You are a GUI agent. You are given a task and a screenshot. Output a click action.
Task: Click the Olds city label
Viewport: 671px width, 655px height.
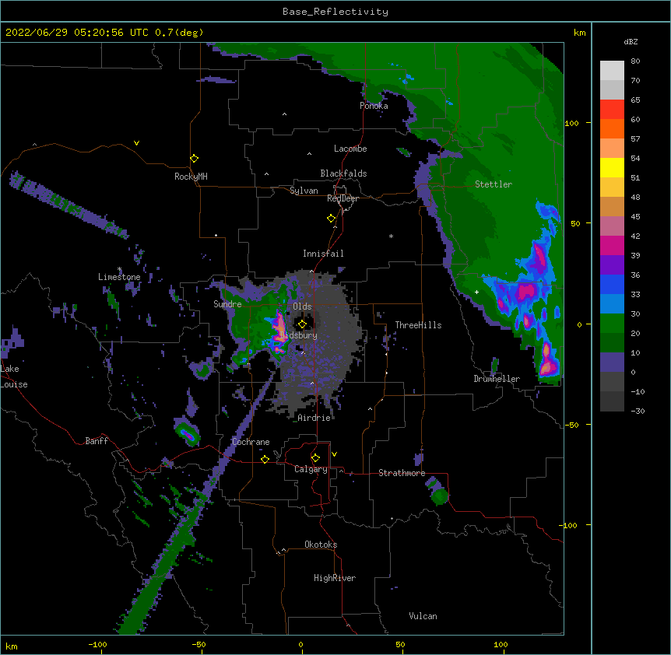click(302, 306)
